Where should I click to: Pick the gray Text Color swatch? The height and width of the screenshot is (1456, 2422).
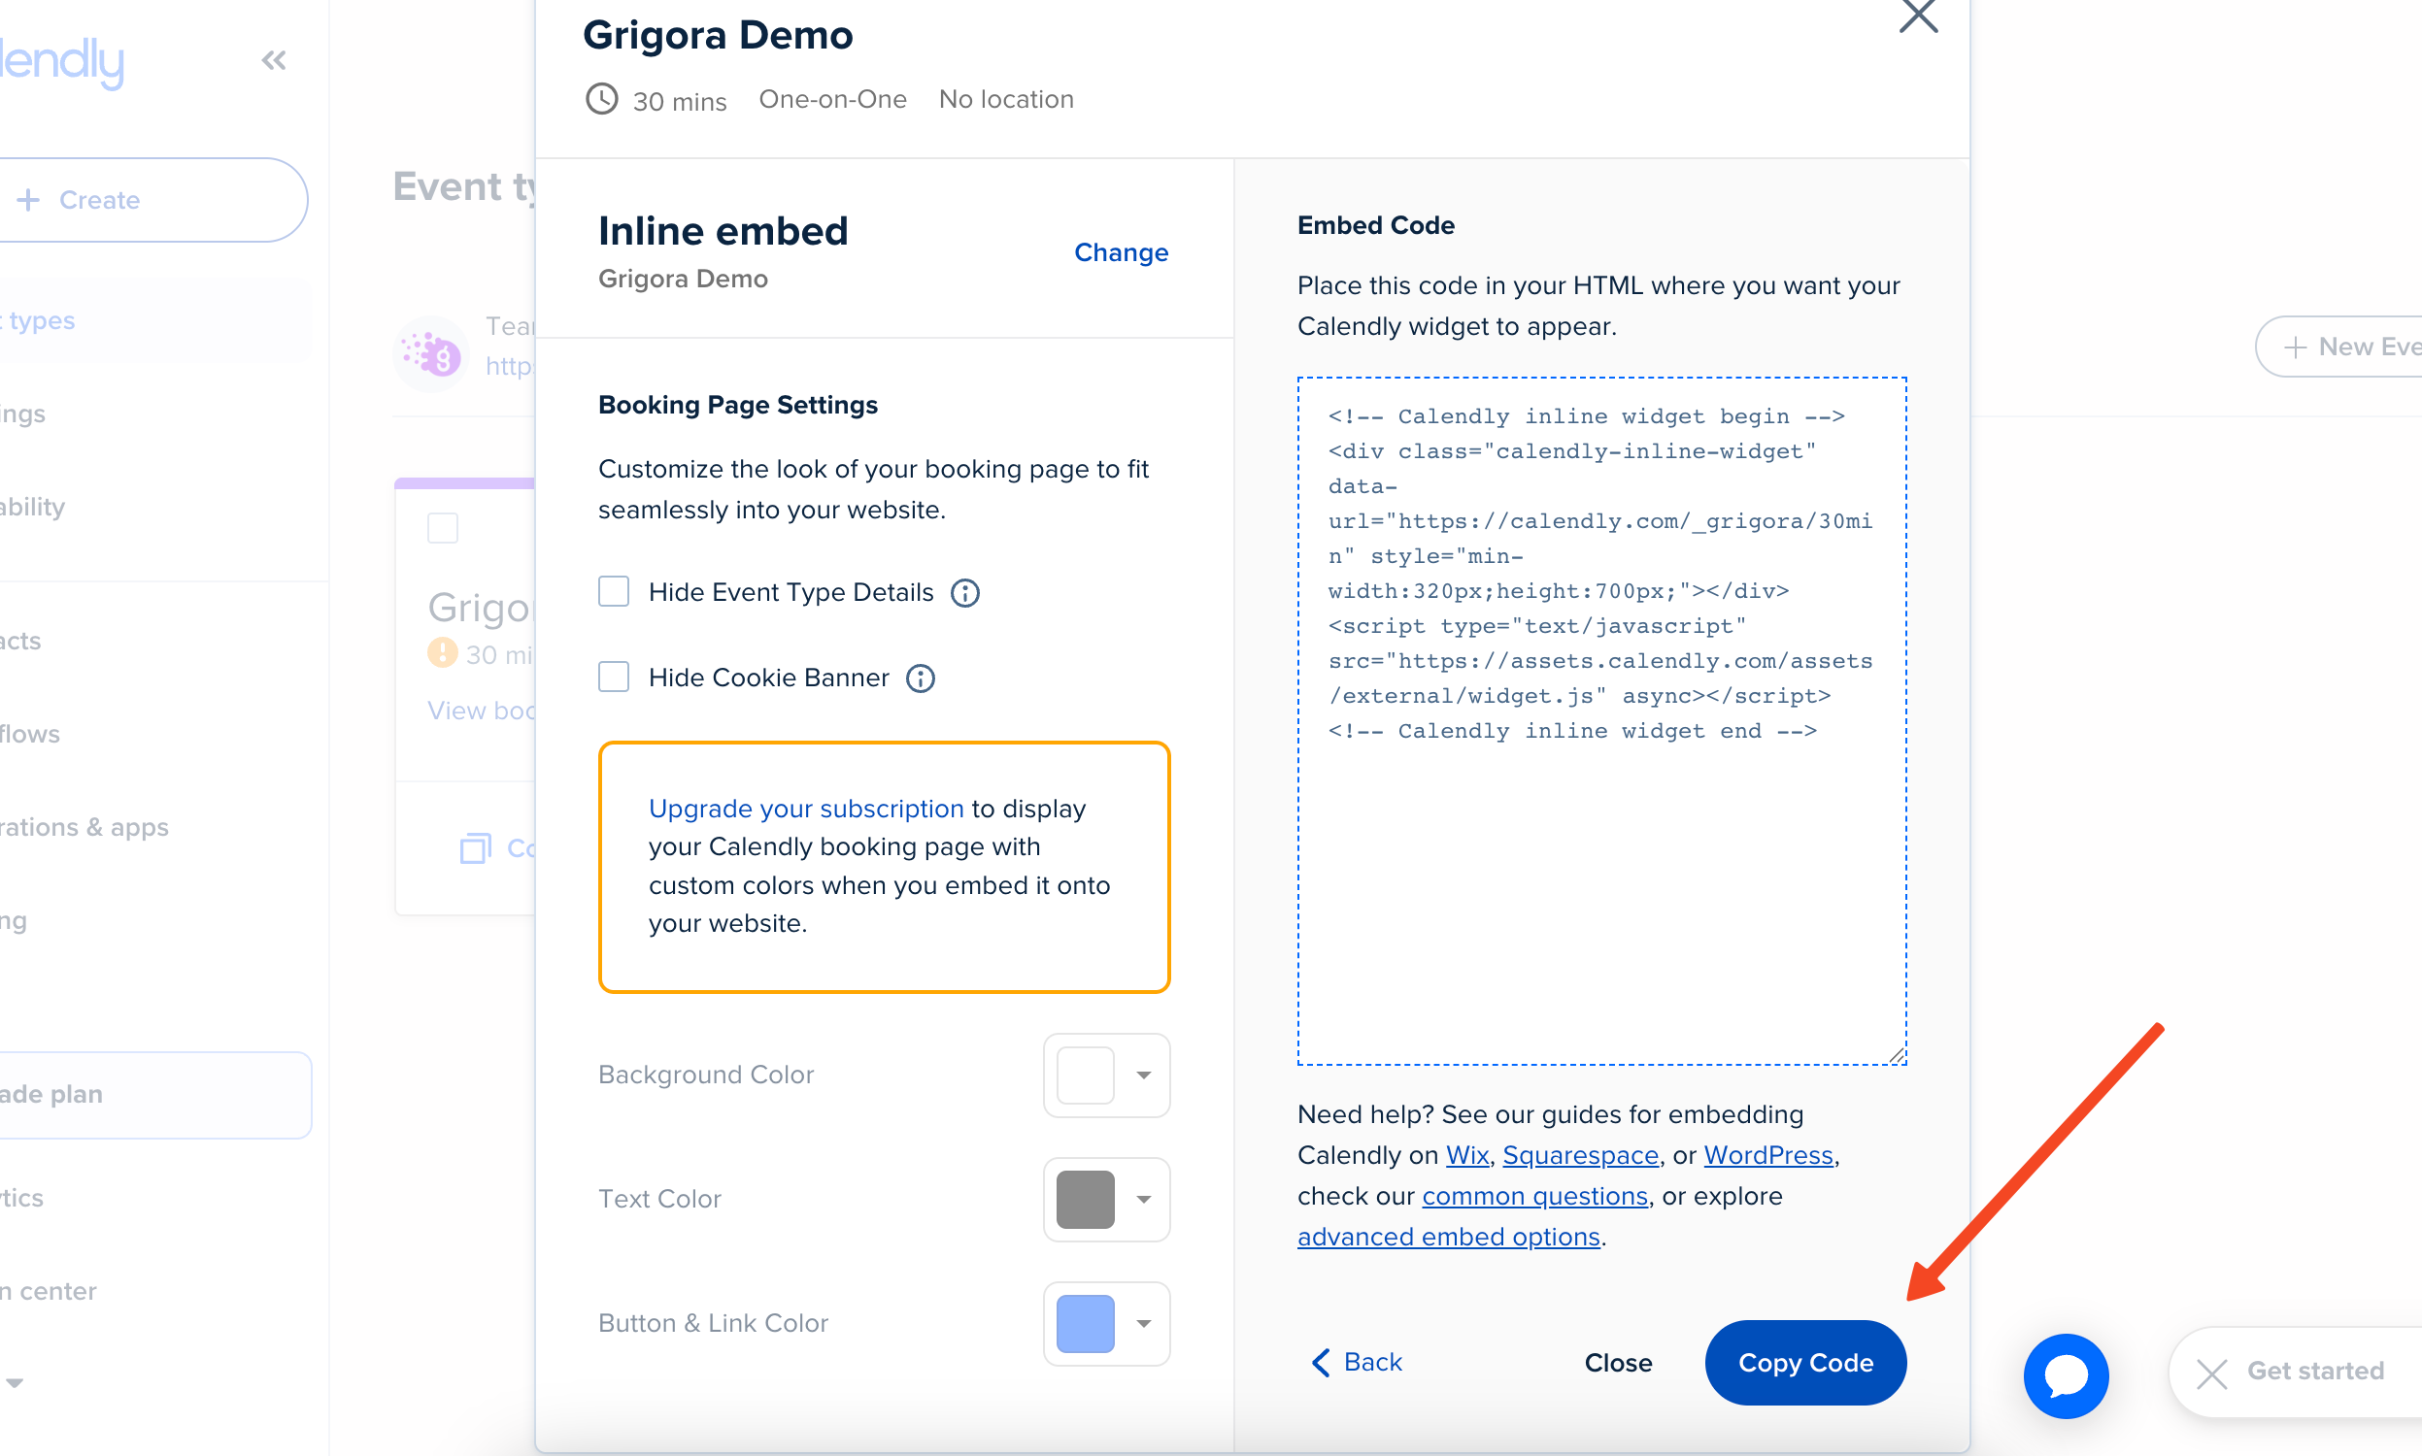(x=1085, y=1199)
